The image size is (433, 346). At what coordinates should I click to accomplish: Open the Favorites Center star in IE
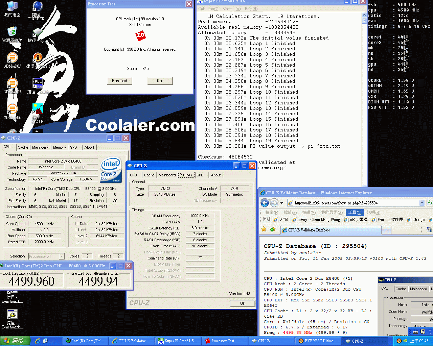coord(264,229)
